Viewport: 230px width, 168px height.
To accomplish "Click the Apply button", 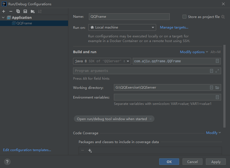I will click(216, 162).
